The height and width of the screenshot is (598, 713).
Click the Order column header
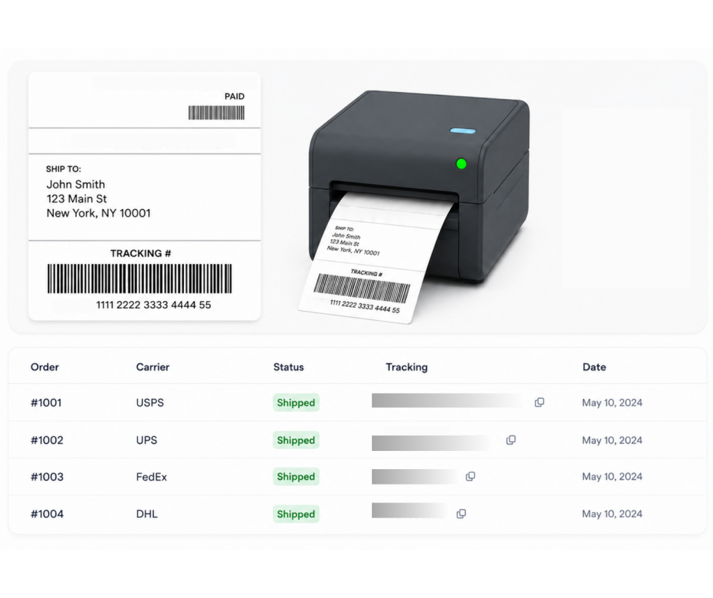point(45,367)
